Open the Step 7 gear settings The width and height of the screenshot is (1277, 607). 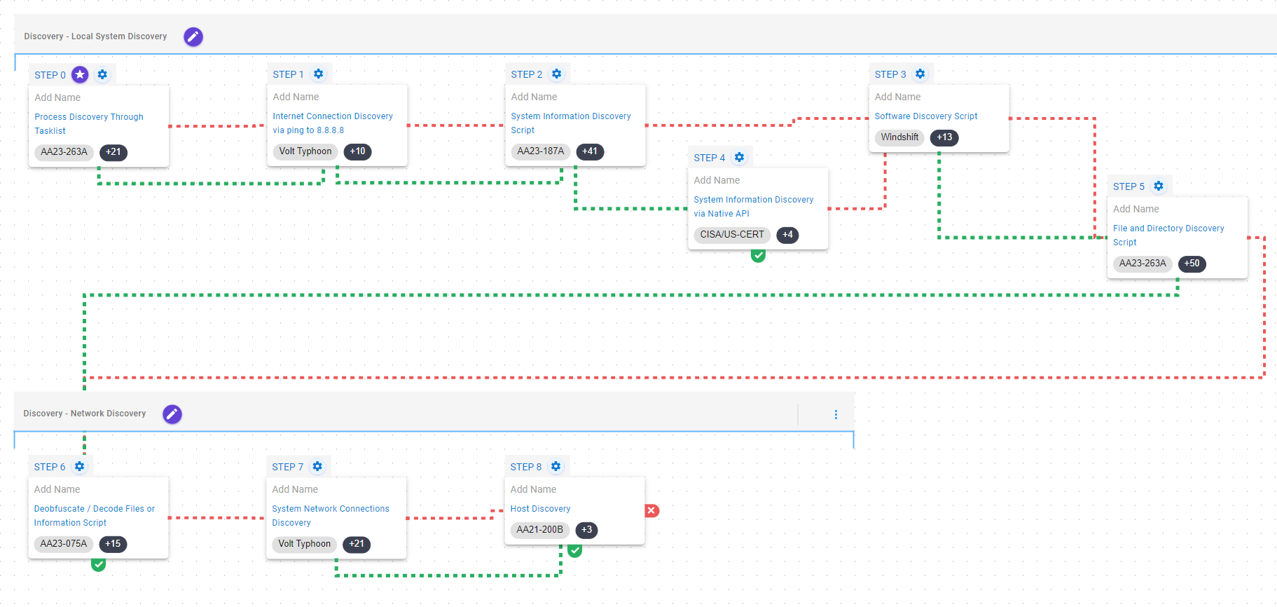(x=318, y=467)
